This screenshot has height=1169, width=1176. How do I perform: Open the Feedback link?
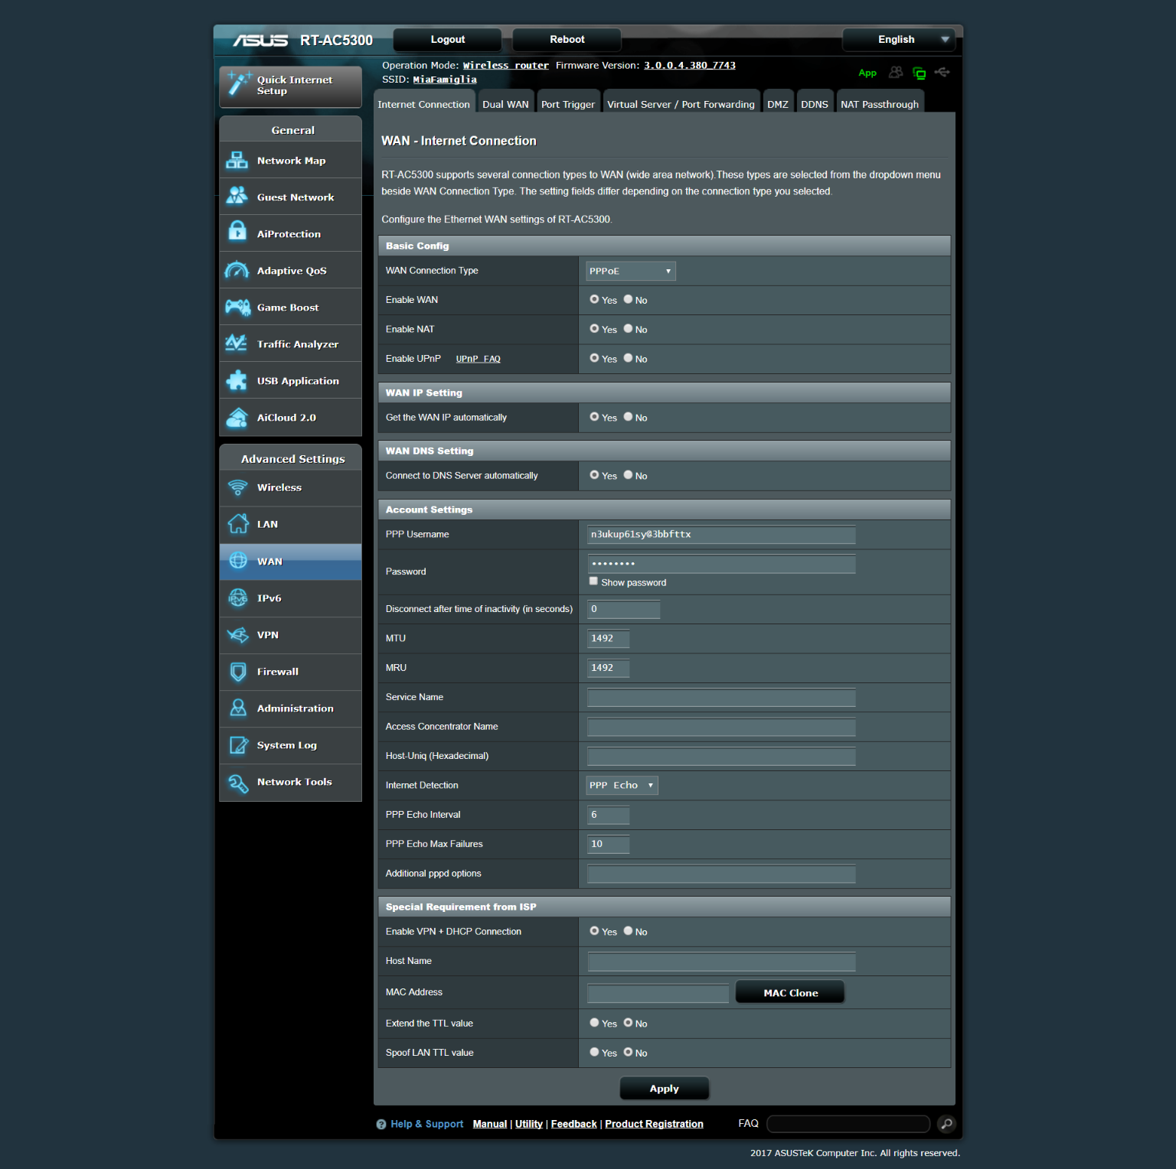573,1124
